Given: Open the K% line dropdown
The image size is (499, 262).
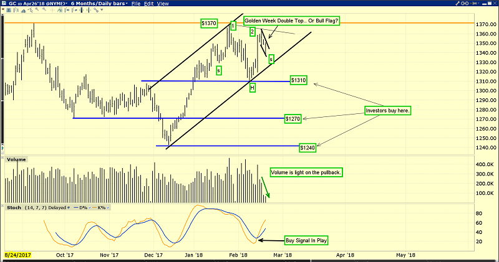Looking at the screenshot, I should pos(108,208).
